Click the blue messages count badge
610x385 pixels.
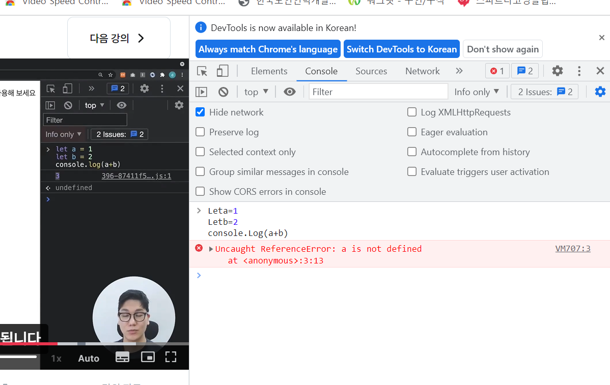525,71
